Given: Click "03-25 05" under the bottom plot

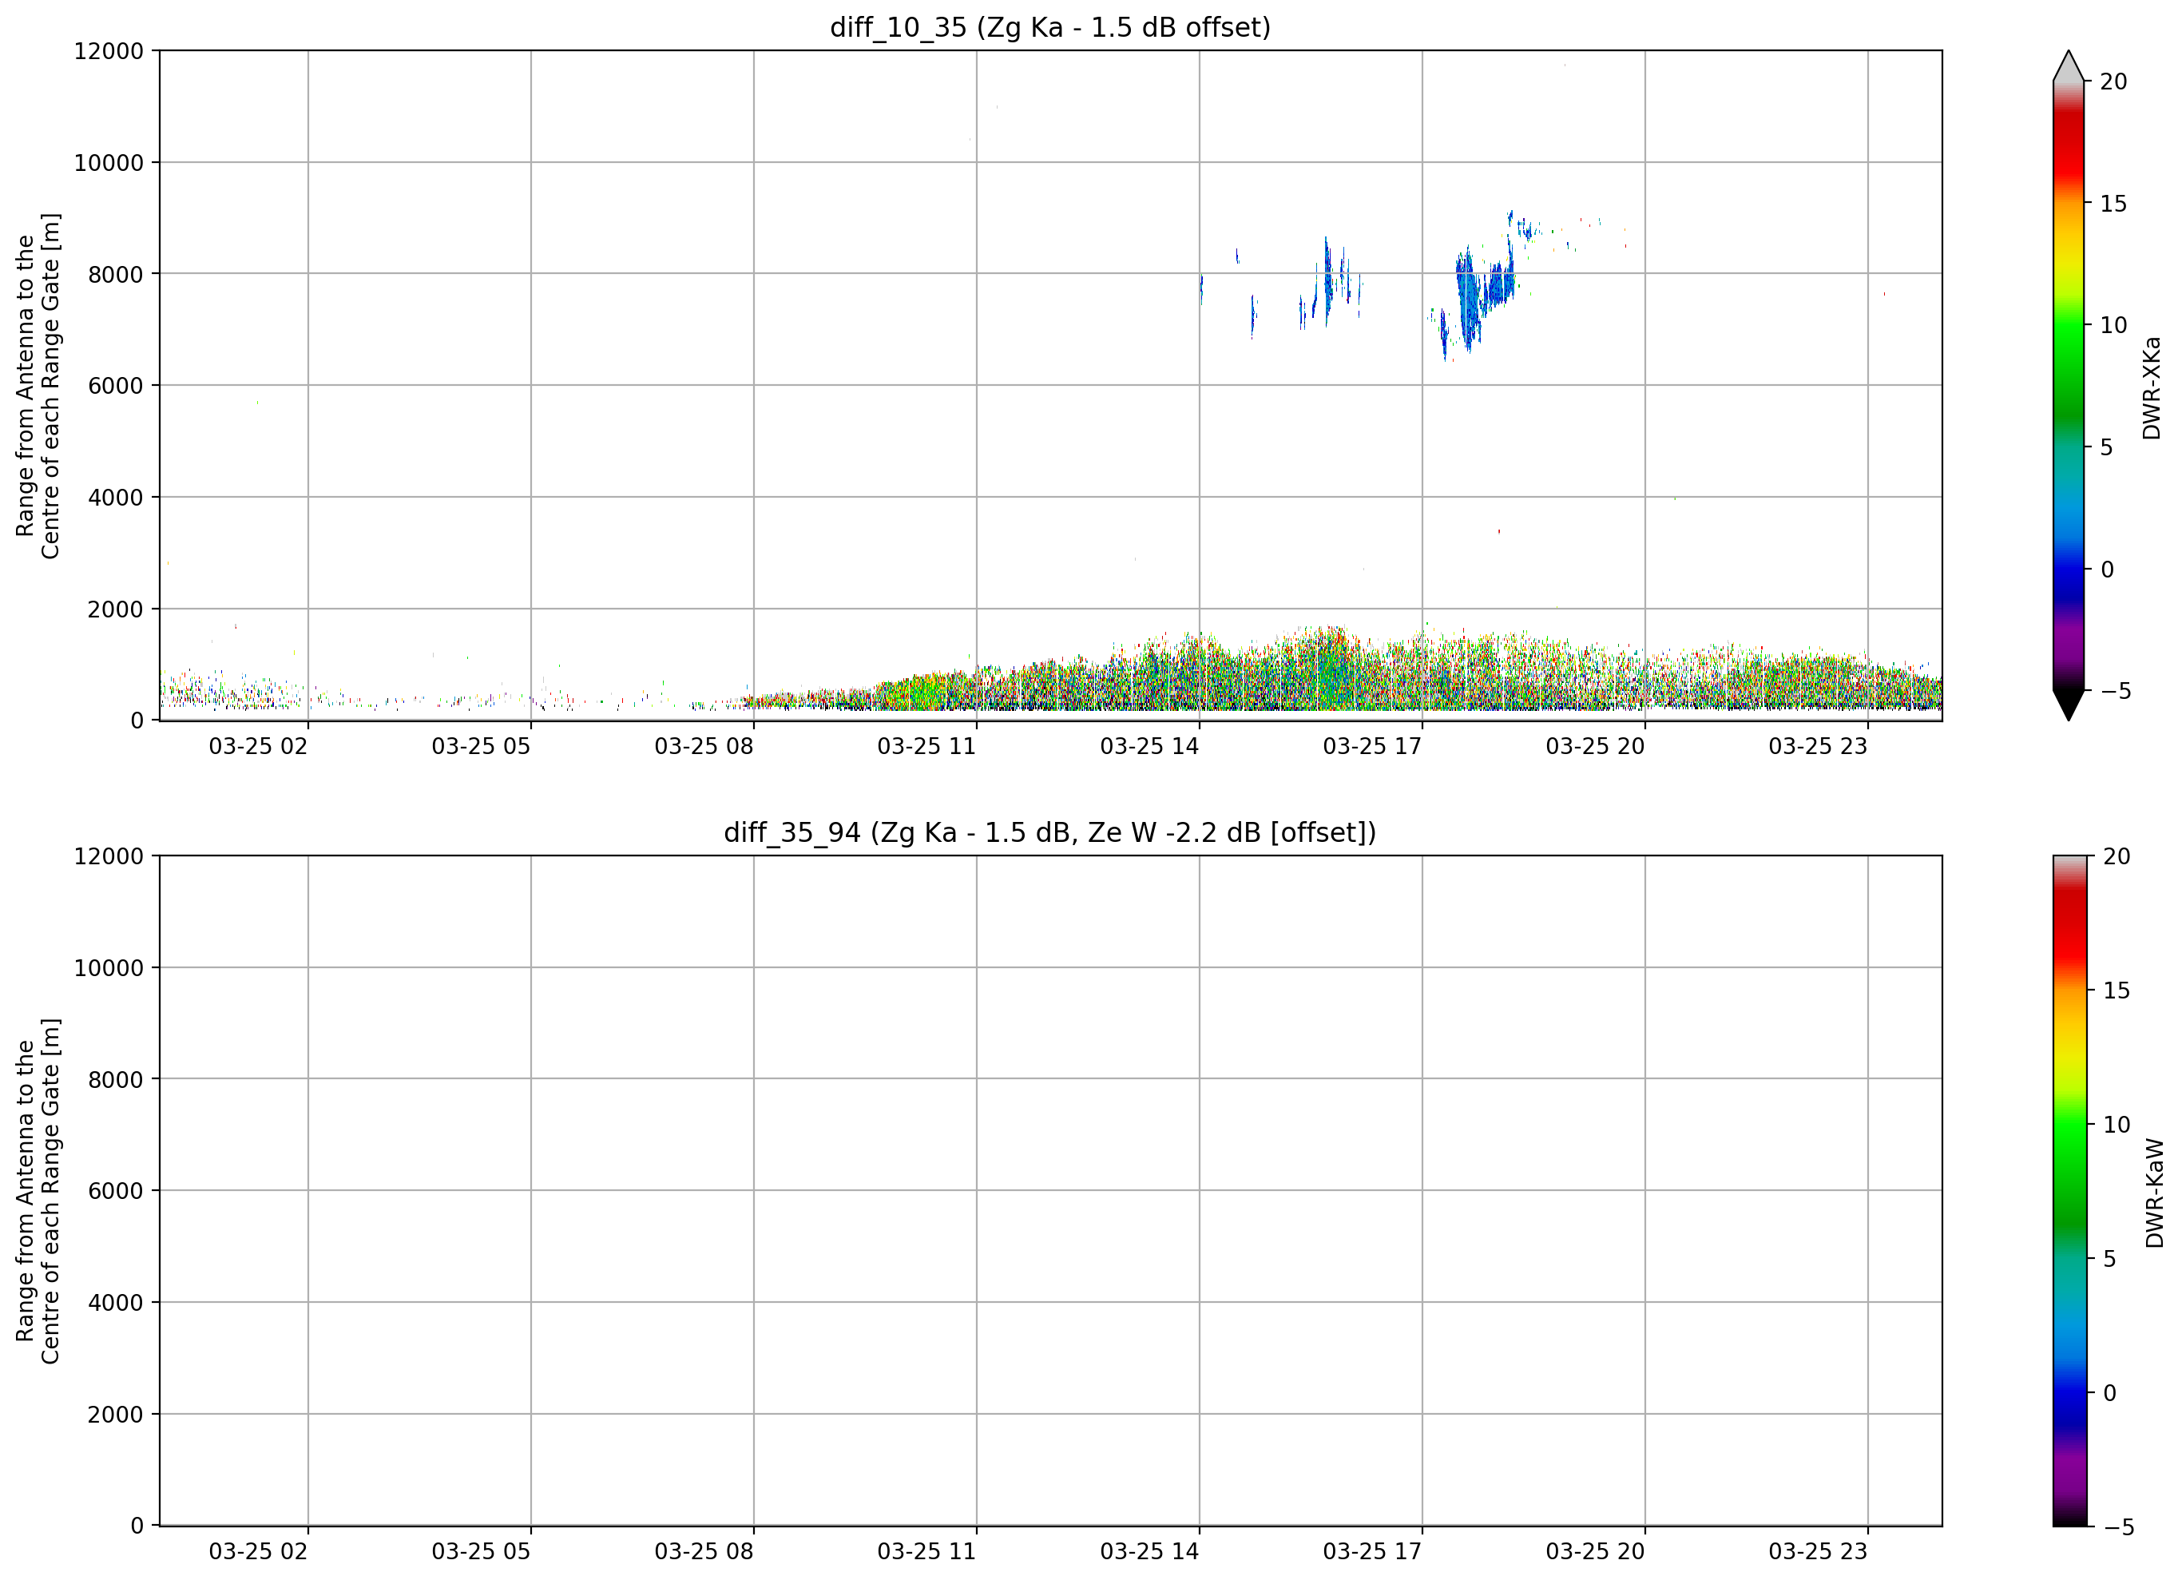Looking at the screenshot, I should [x=481, y=1552].
